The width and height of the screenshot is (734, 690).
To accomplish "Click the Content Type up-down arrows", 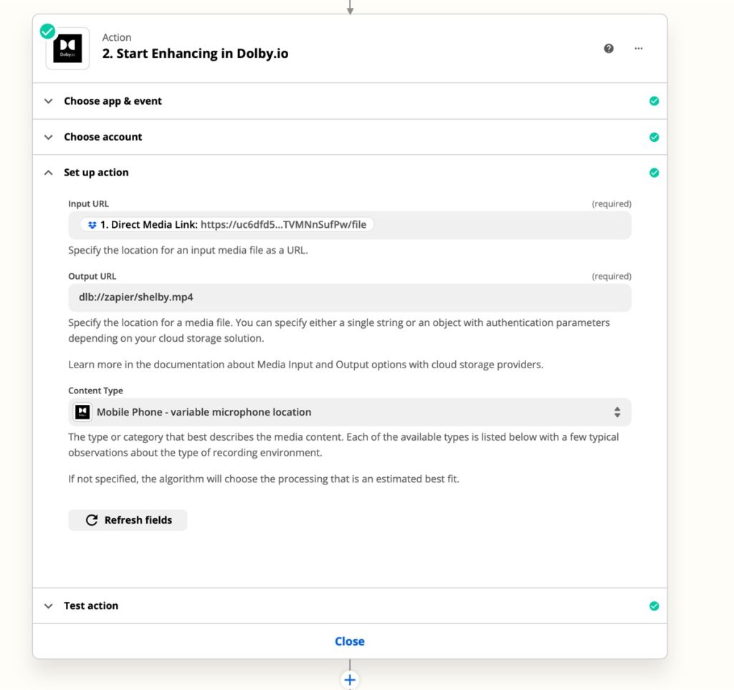I will 617,412.
